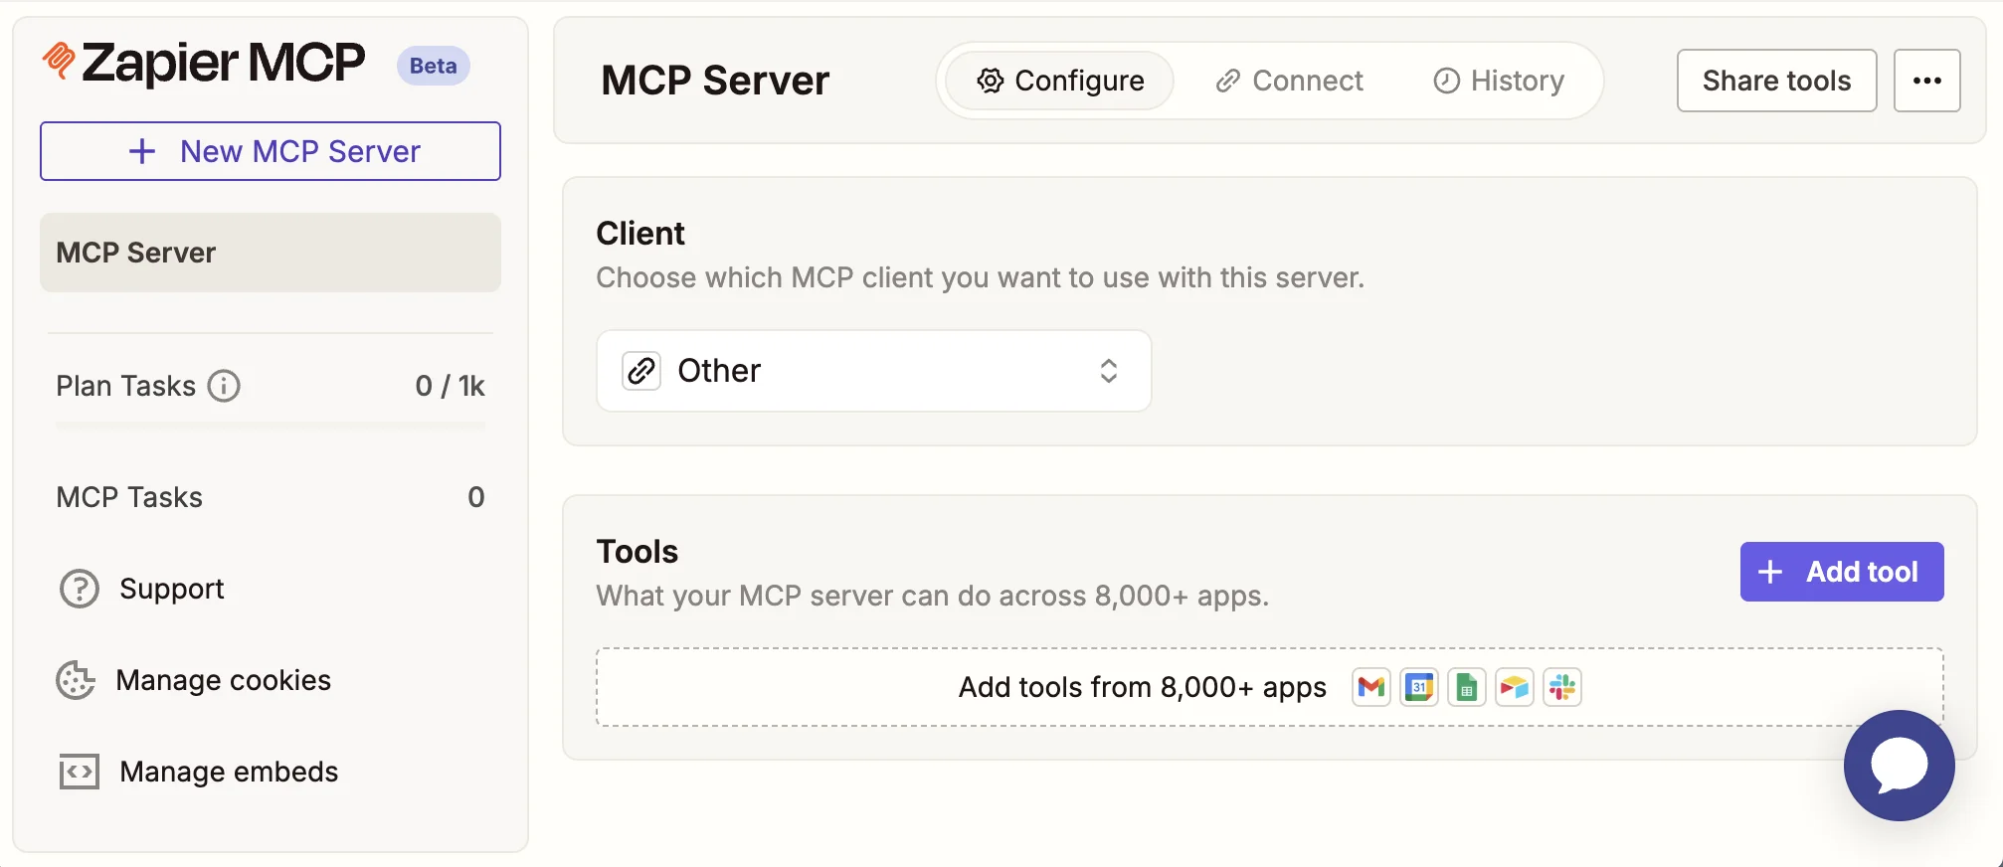
Task: Click the Google Sheets app icon
Action: tap(1467, 687)
